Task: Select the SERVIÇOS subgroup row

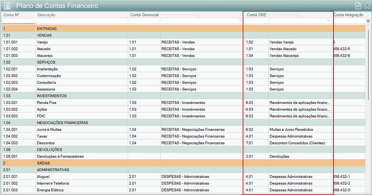Action: pos(183,62)
